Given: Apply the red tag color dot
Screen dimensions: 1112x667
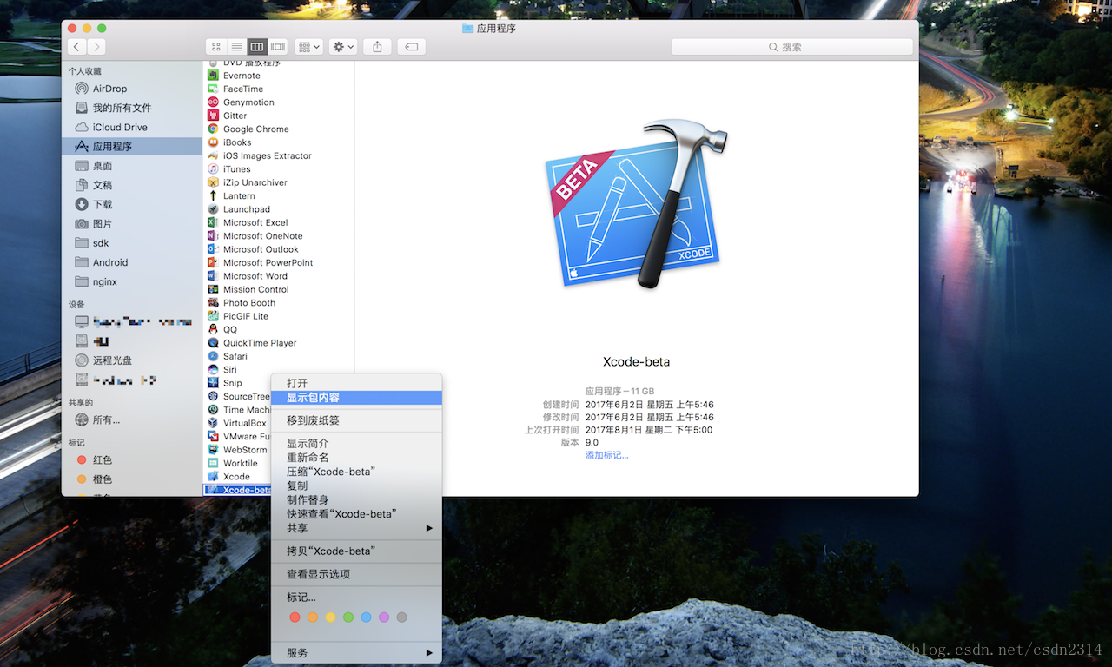Looking at the screenshot, I should tap(295, 617).
